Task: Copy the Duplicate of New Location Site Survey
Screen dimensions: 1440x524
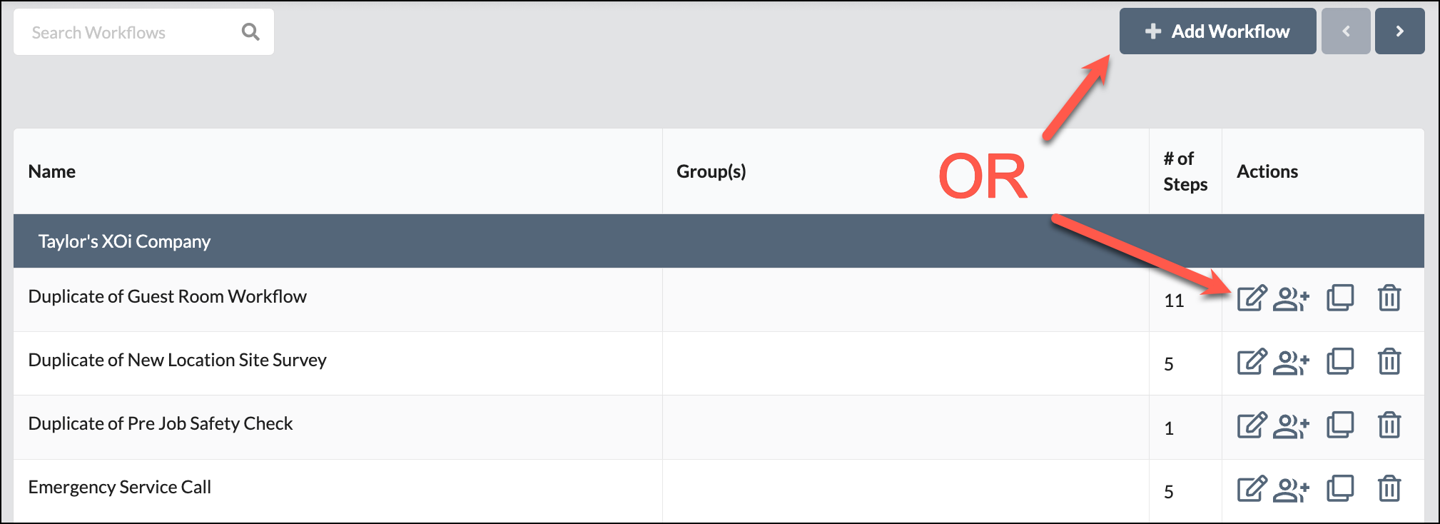Action: click(x=1341, y=362)
